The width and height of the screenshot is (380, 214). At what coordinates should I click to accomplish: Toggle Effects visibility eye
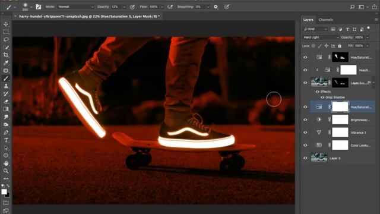[317, 92]
